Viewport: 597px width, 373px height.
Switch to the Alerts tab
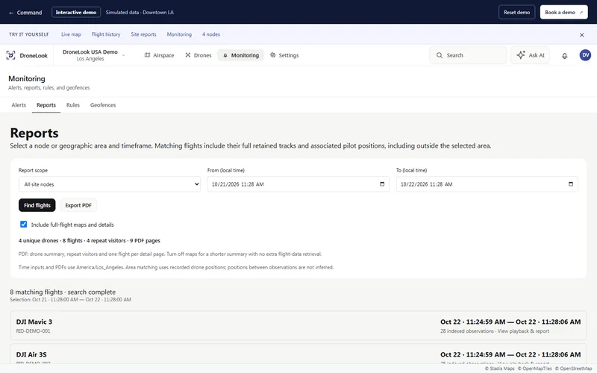[x=19, y=105]
